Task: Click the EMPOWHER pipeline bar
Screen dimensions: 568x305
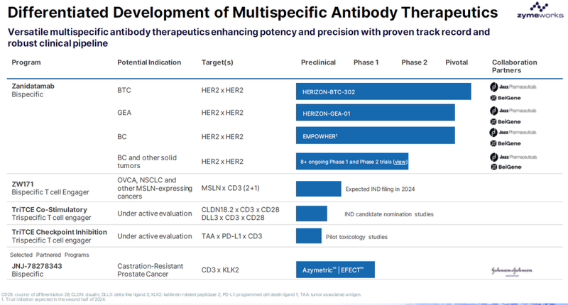Action: pyautogui.click(x=375, y=135)
